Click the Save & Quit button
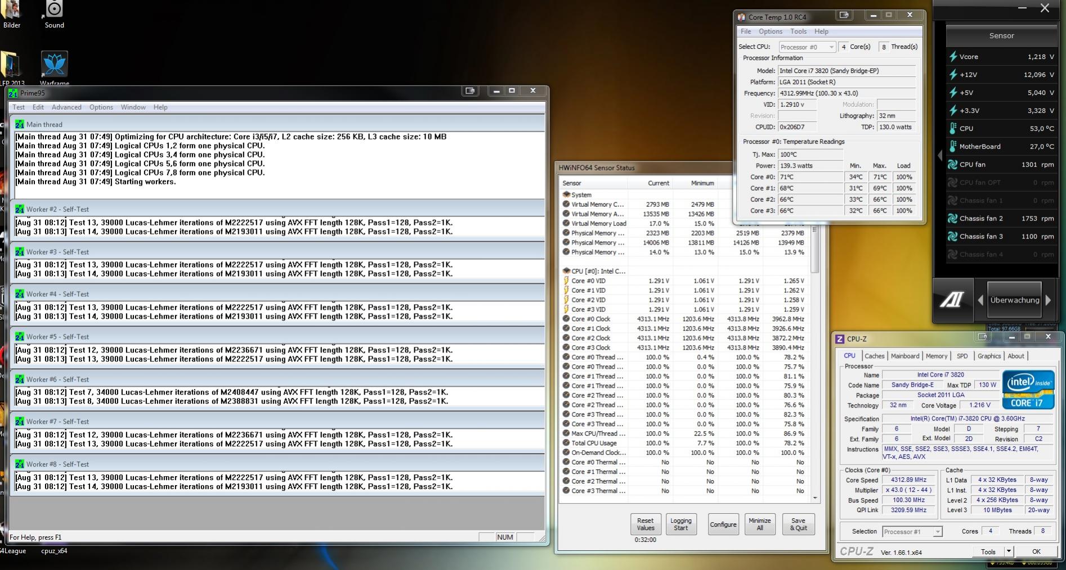 (798, 524)
